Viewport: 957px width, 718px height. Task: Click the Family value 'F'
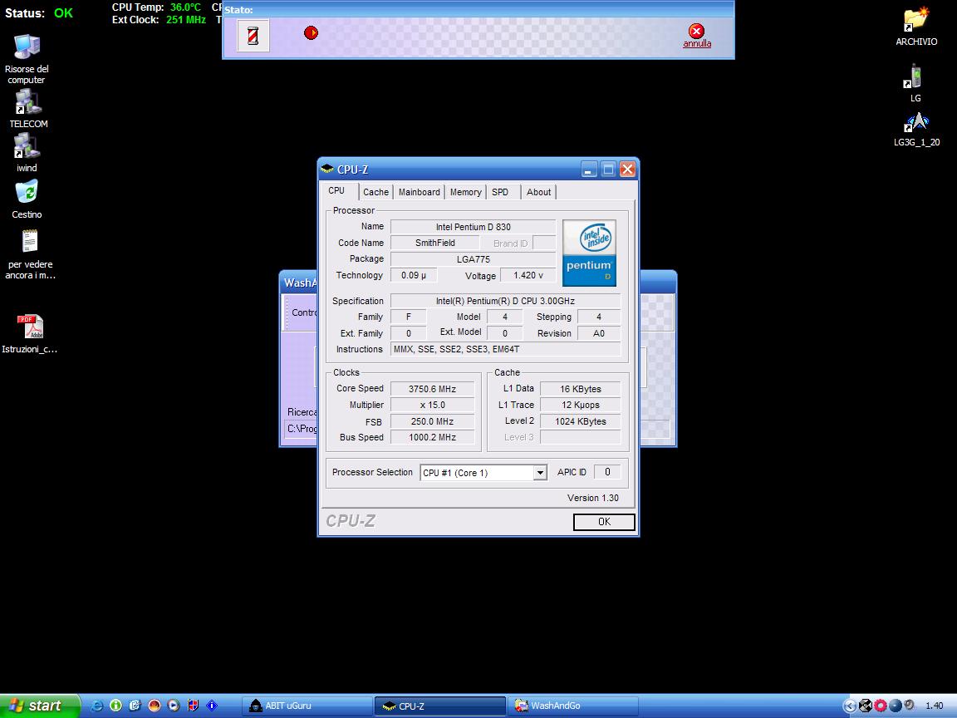[409, 317]
